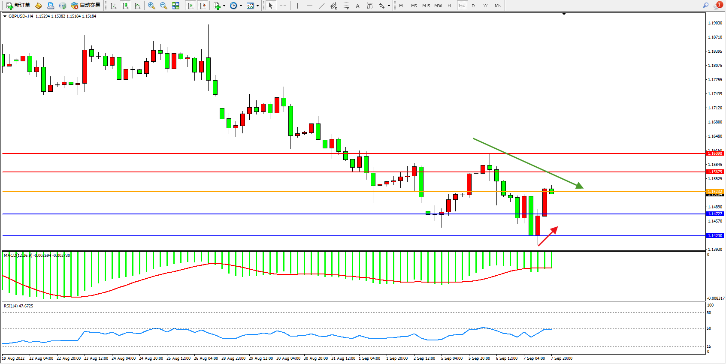Select the Fibonacci retracement tool

click(345, 6)
